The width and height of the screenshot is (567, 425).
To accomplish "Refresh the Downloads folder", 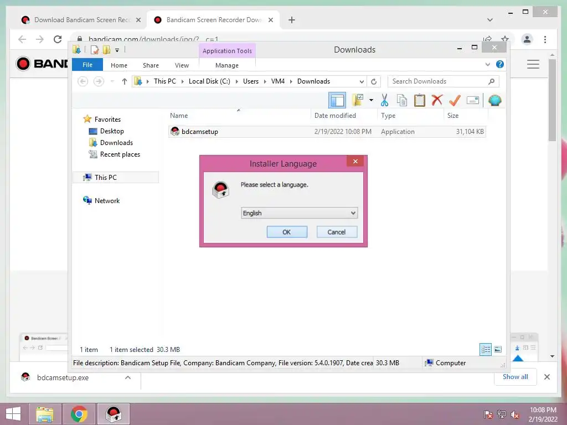I will point(374,82).
